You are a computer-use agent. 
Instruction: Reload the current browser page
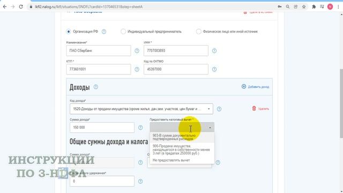tap(21, 7)
